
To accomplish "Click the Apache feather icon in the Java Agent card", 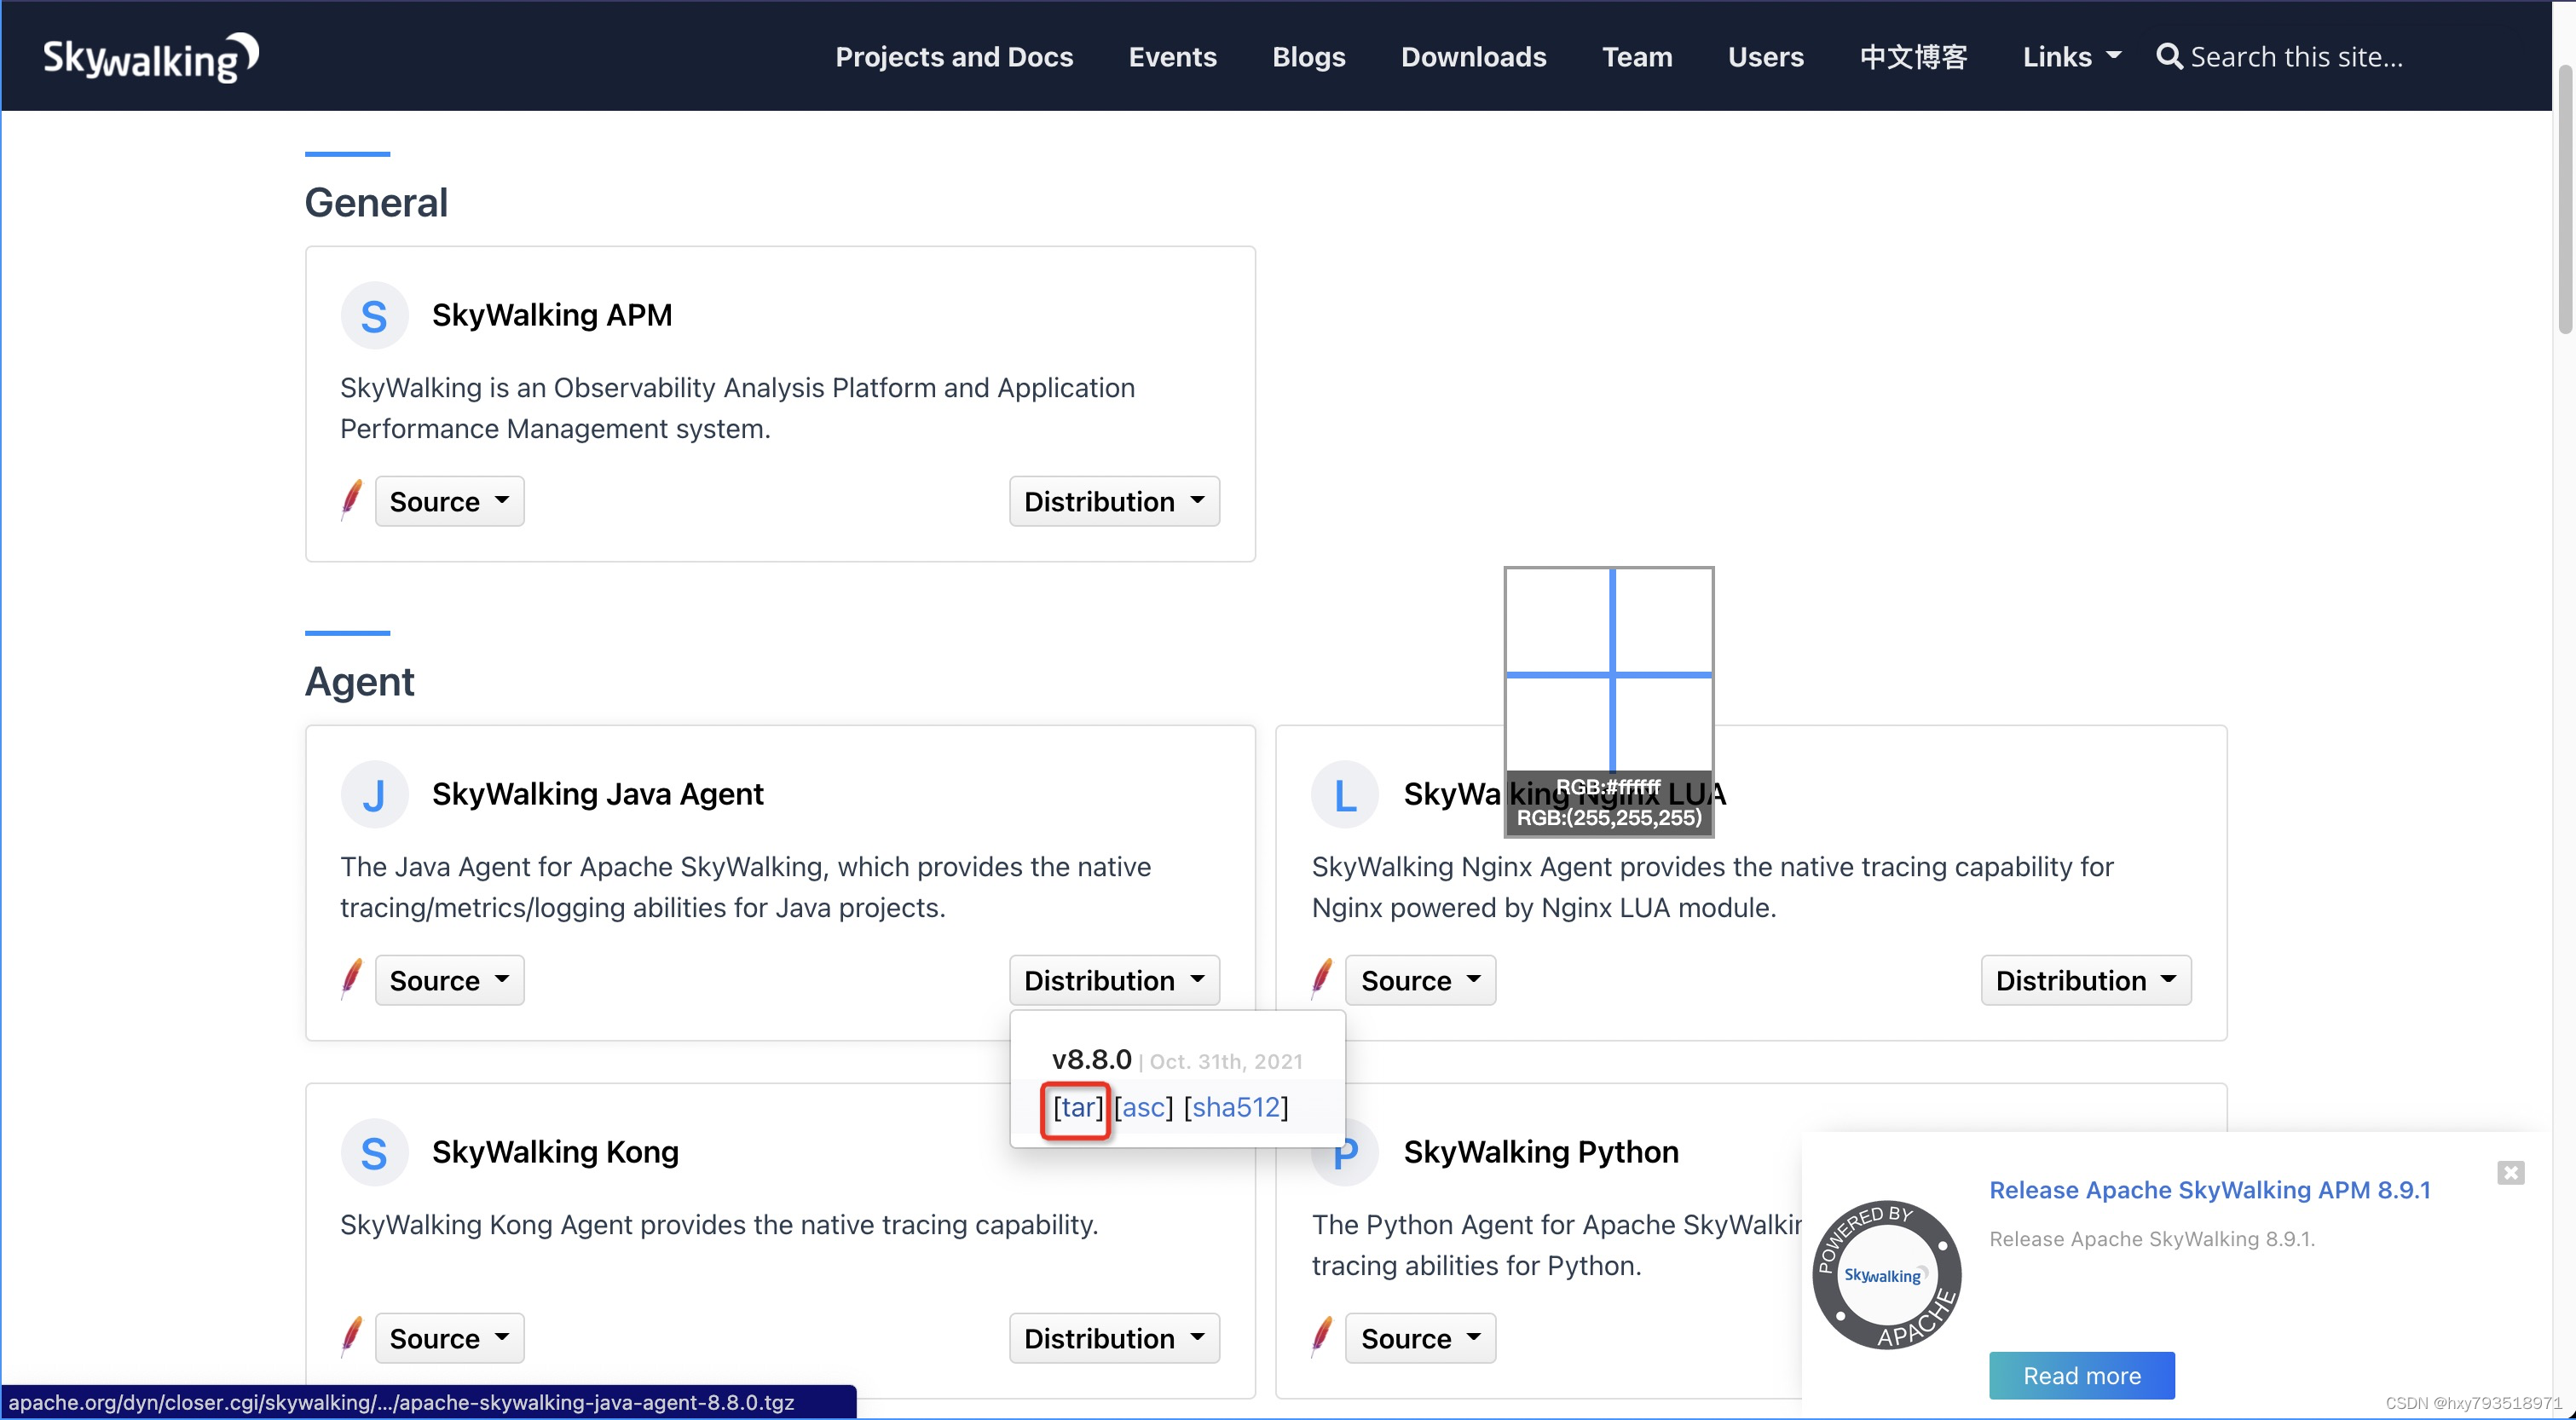I will pos(351,979).
